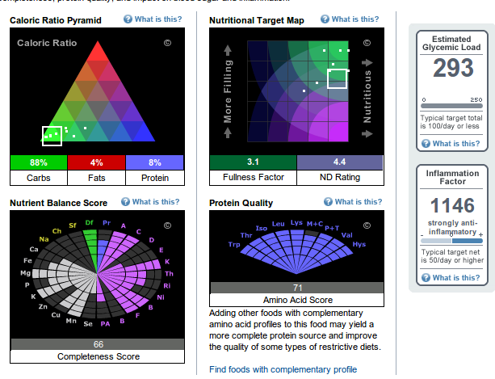This screenshot has height=379, width=495.
Task: Click the blue 8% protein swatch
Action: [155, 162]
